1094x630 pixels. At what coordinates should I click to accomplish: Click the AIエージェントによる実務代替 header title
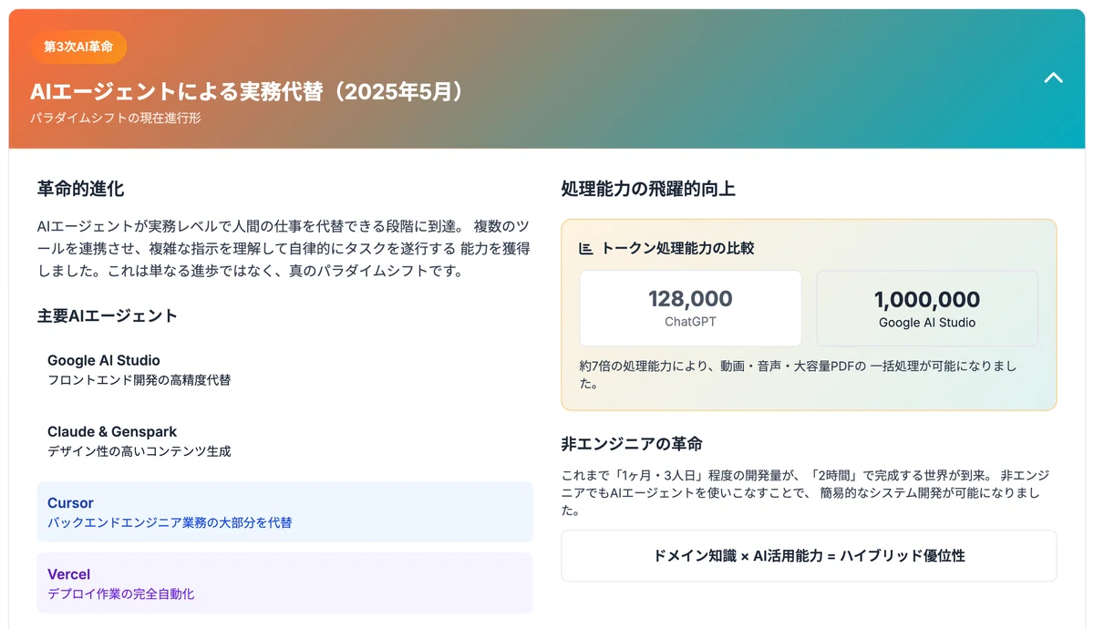(248, 92)
